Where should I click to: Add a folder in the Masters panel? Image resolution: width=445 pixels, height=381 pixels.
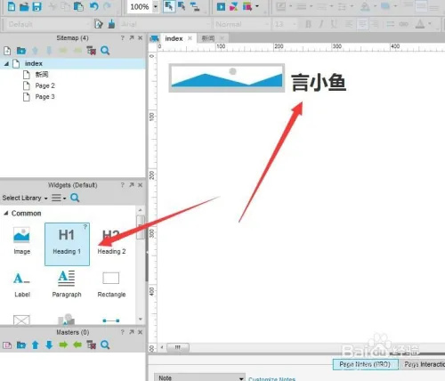click(x=21, y=345)
